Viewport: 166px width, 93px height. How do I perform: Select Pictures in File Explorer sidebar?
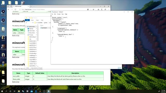point(31,35)
